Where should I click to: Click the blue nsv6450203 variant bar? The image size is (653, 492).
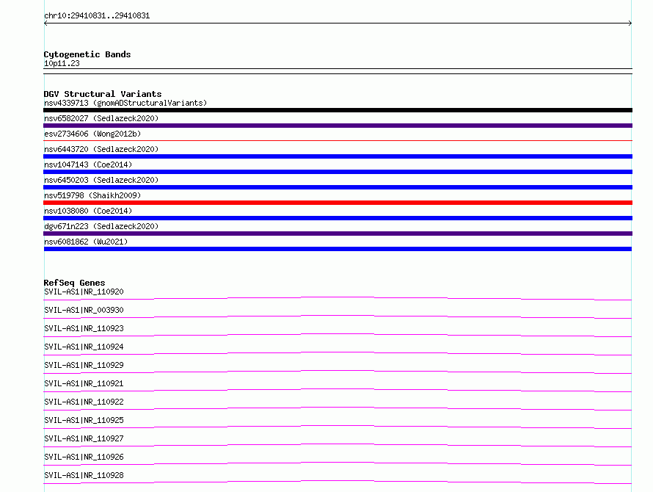tap(338, 187)
